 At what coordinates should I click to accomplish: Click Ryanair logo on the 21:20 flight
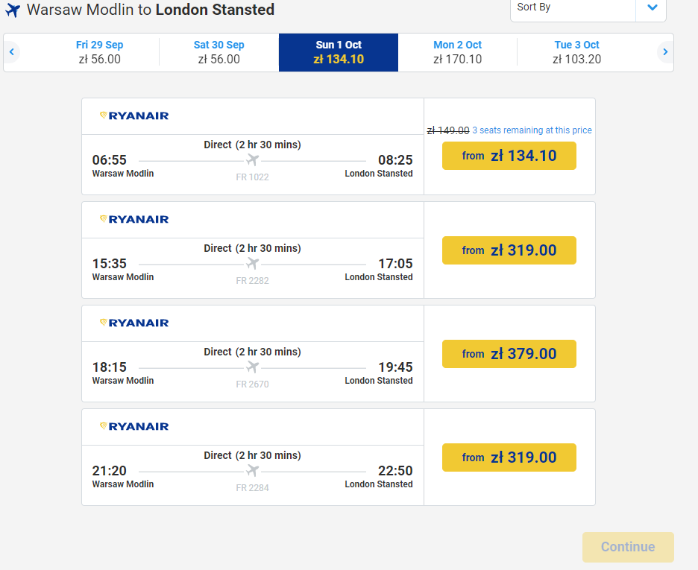[x=134, y=427]
